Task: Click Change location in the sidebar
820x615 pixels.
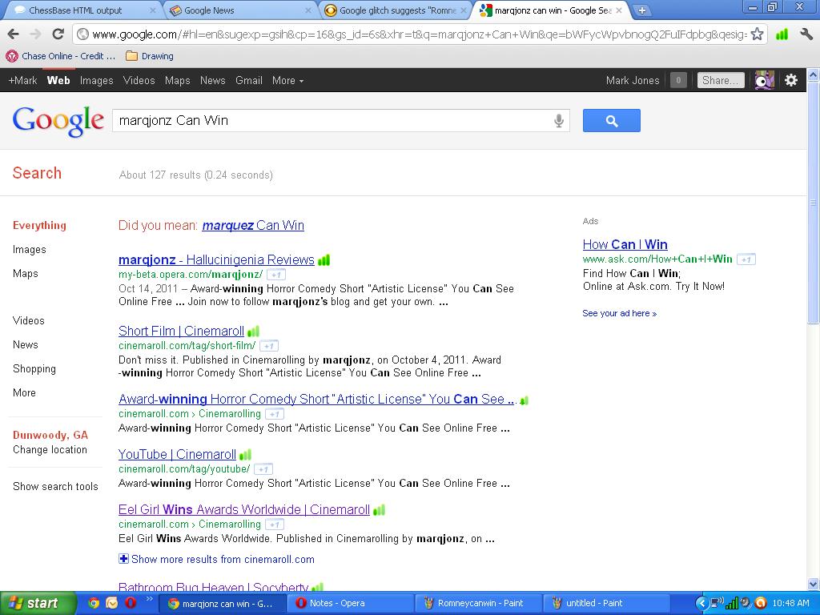Action: (50, 450)
